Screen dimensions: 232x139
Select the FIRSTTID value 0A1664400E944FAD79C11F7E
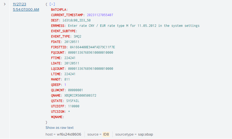[92, 47]
